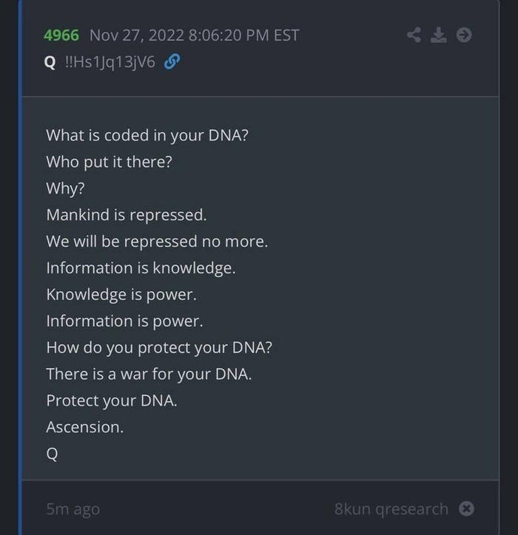Click the circled X icon beside qresearch
The image size is (518, 535).
[x=466, y=508]
